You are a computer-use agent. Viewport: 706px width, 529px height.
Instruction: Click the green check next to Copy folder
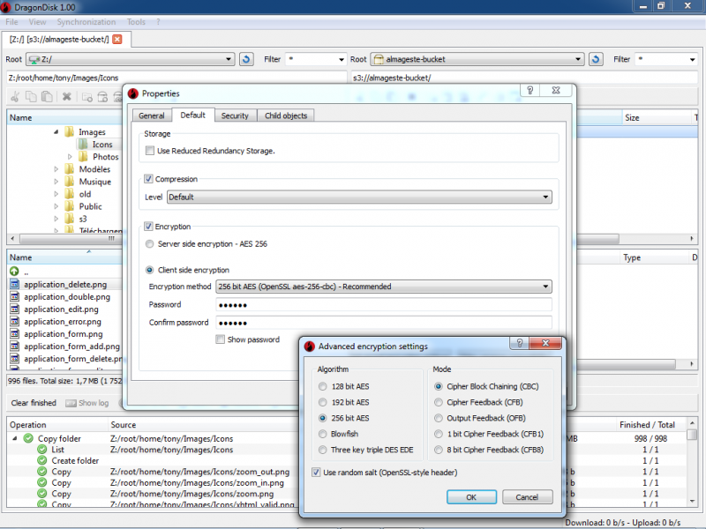[x=28, y=438]
